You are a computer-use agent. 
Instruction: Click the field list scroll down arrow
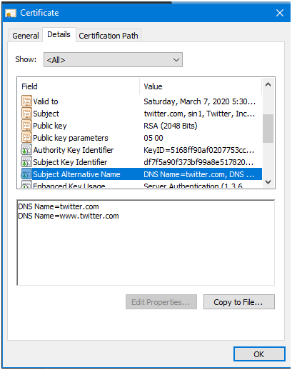268,182
